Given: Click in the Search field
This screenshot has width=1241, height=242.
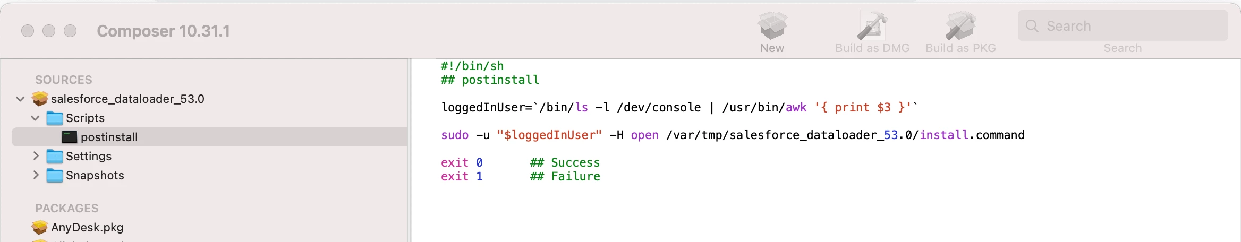Looking at the screenshot, I should coord(1123,26).
